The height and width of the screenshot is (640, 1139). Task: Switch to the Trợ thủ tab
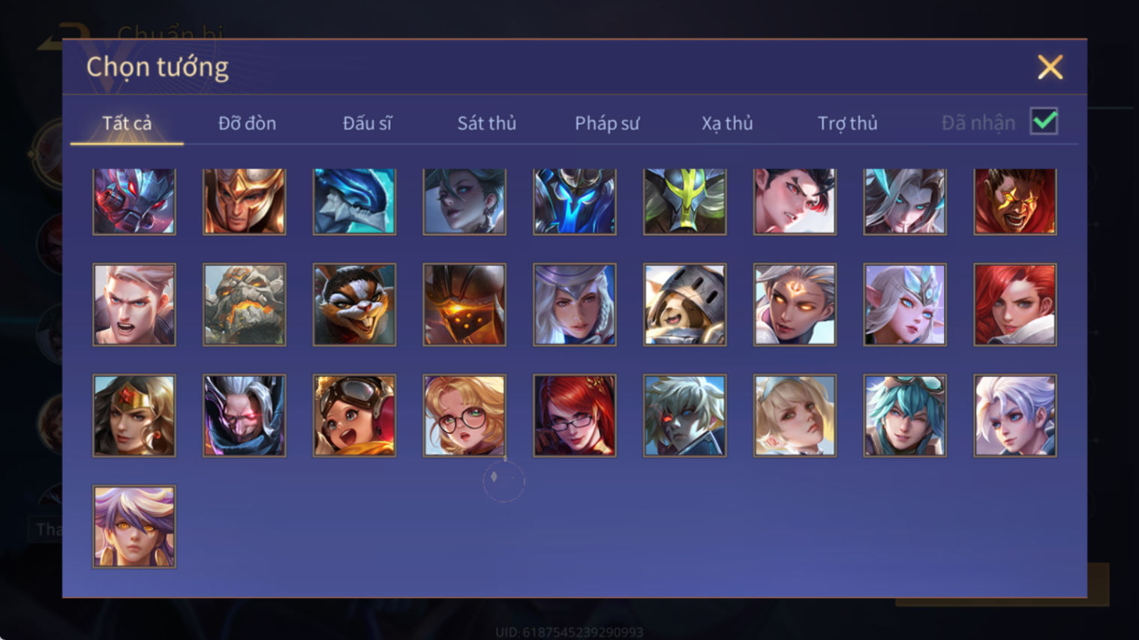tap(847, 123)
